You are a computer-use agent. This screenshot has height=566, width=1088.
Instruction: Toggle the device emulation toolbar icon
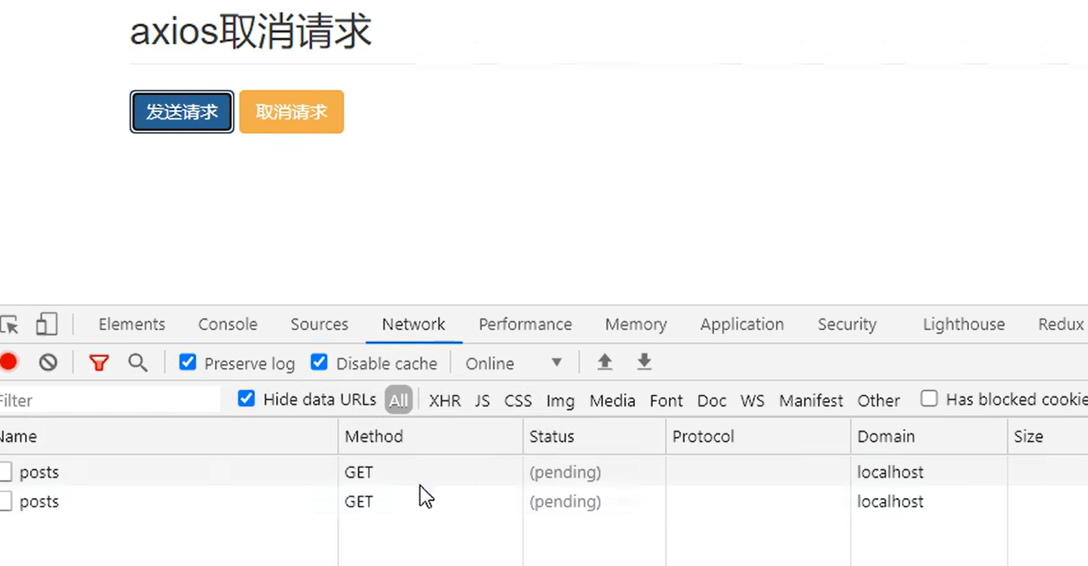pos(46,324)
